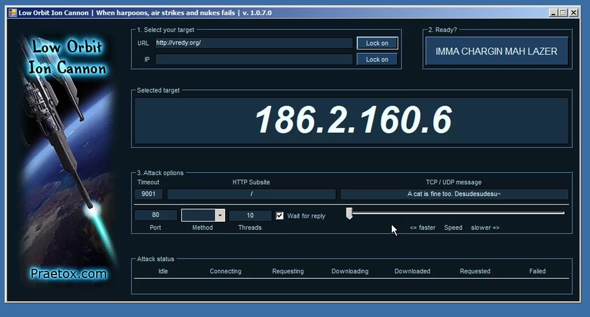Close the Low Orbit Ion Cannon window
This screenshot has width=590, height=317.
pos(574,13)
